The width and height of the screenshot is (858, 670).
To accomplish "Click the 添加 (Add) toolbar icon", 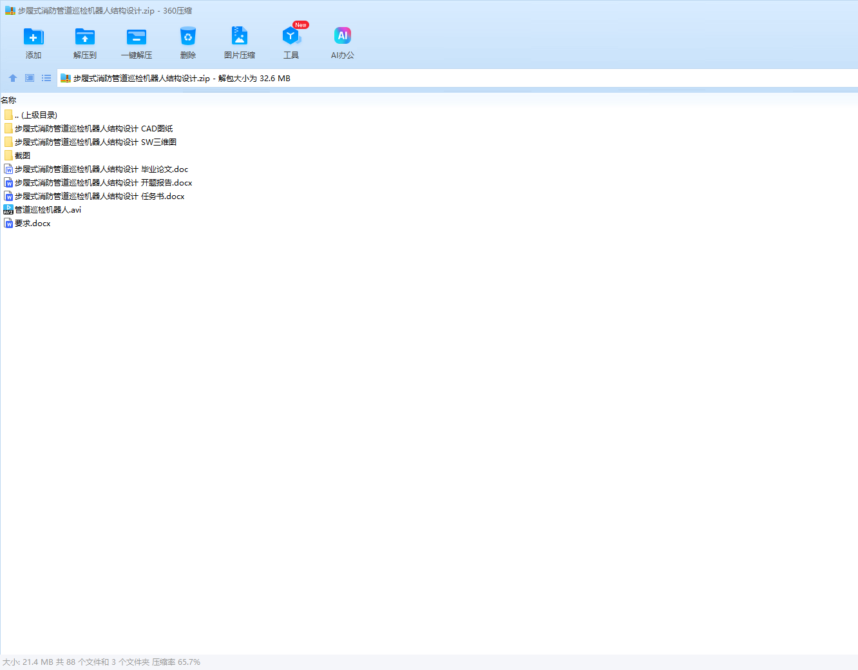I will [33, 37].
